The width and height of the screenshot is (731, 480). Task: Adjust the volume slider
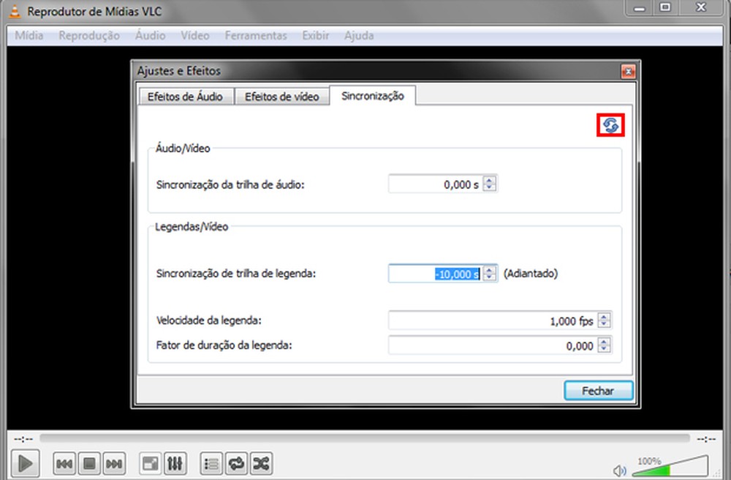(x=669, y=467)
